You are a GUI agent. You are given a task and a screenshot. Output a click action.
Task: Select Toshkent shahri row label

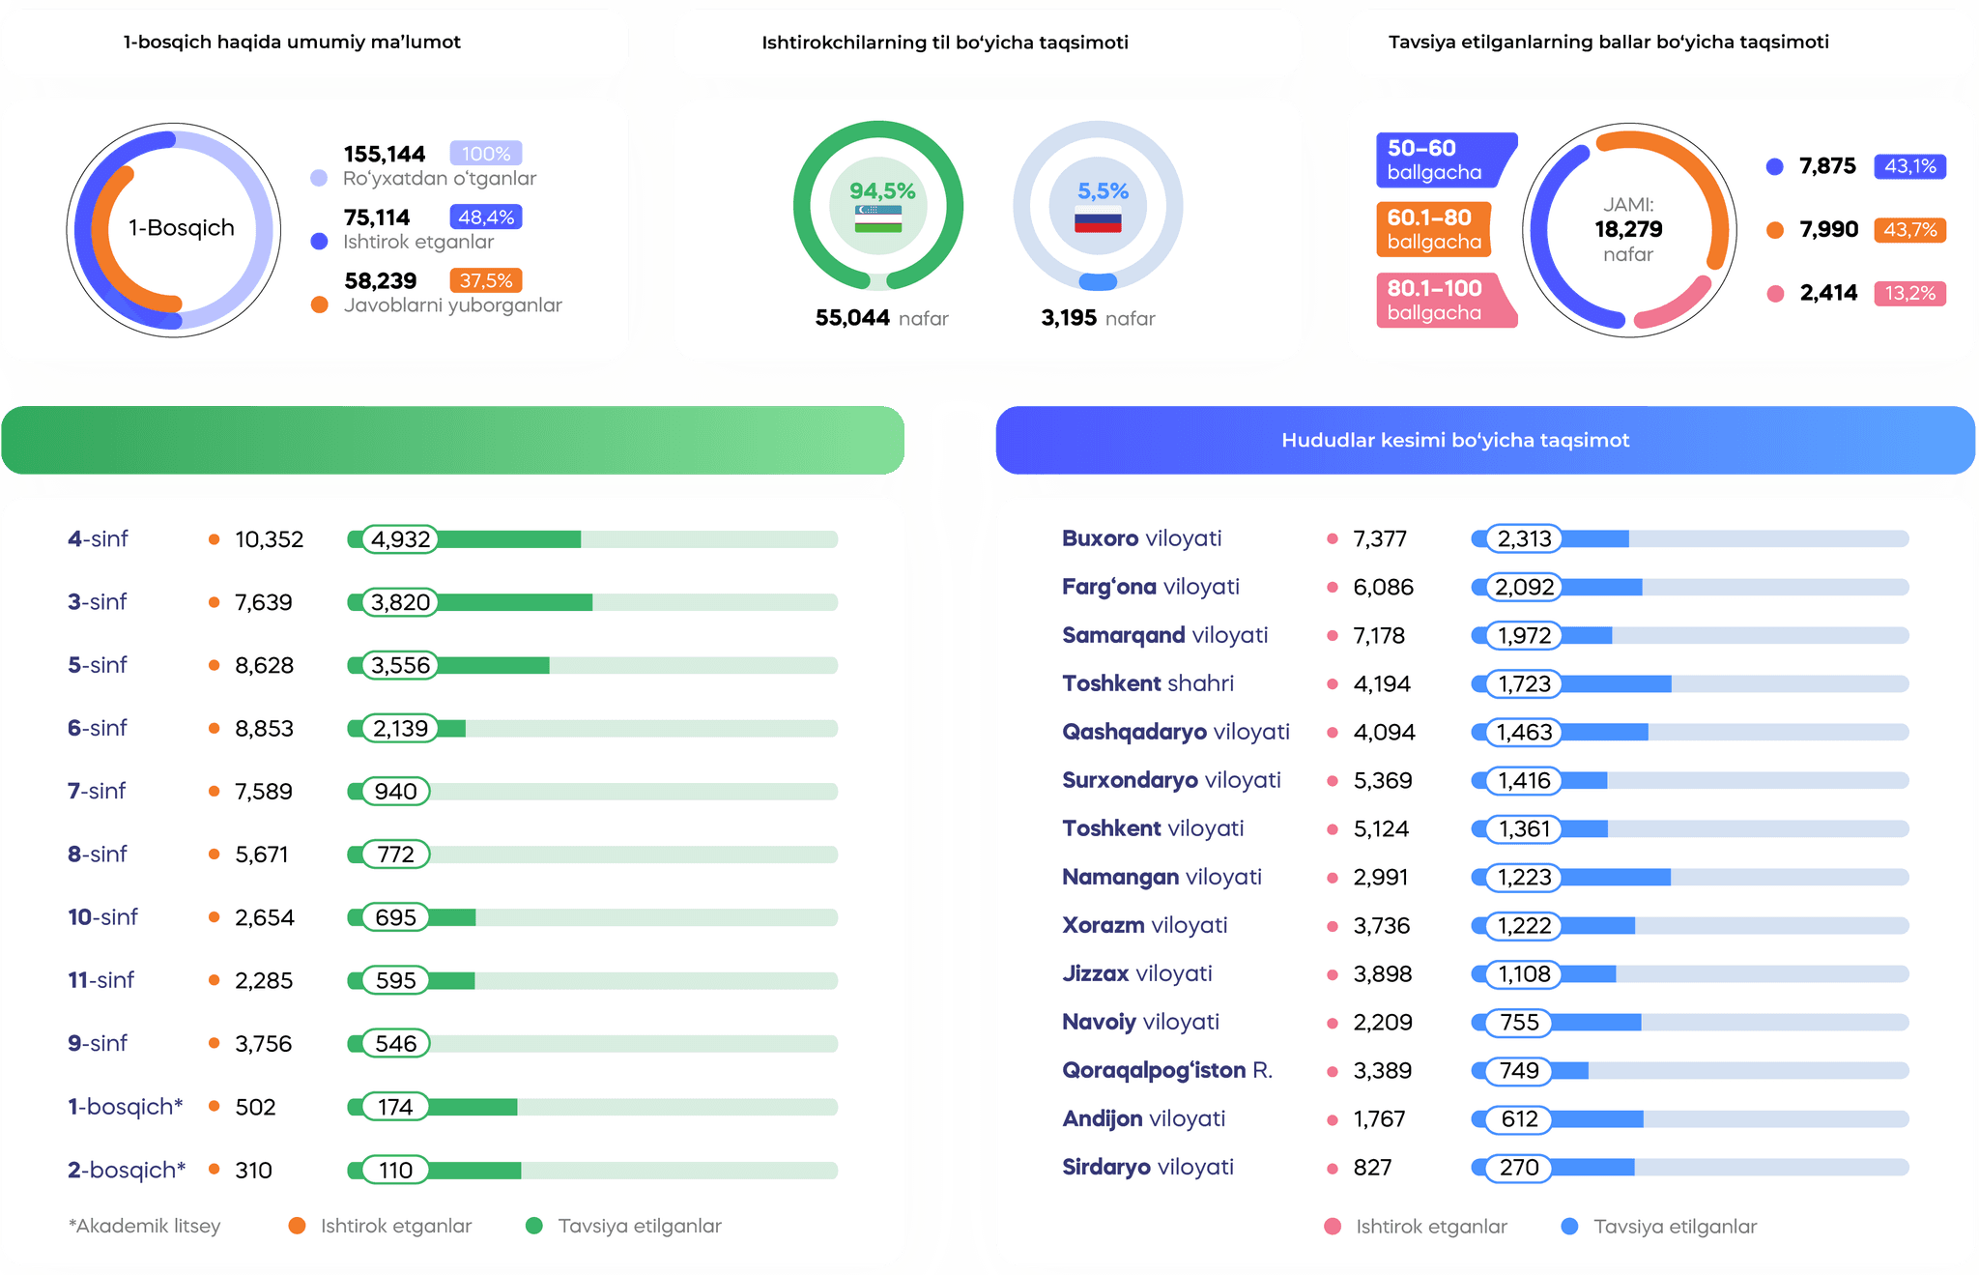1148,683
